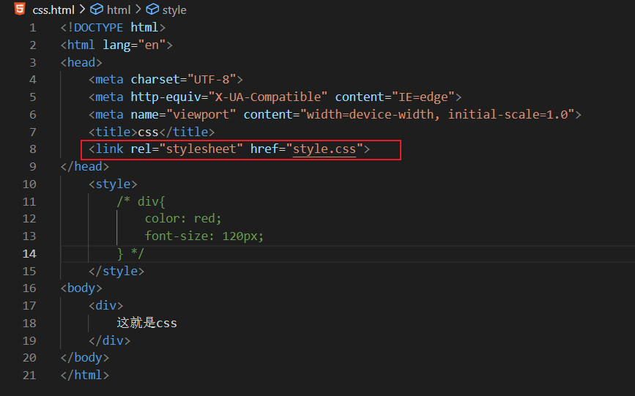Click the opening head tag
635x396 pixels.
tap(81, 62)
